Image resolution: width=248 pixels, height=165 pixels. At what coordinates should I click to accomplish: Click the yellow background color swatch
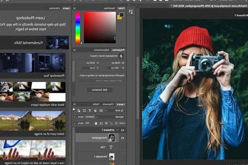pyautogui.click(x=119, y=17)
